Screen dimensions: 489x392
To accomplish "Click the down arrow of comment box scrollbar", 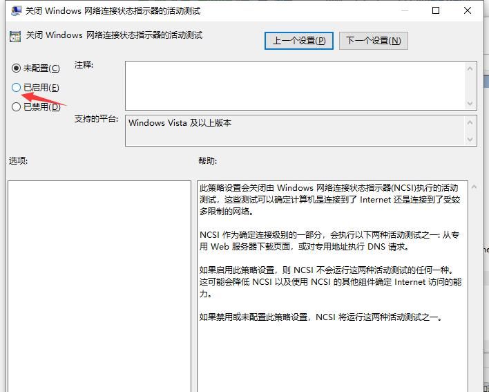I will (470, 103).
